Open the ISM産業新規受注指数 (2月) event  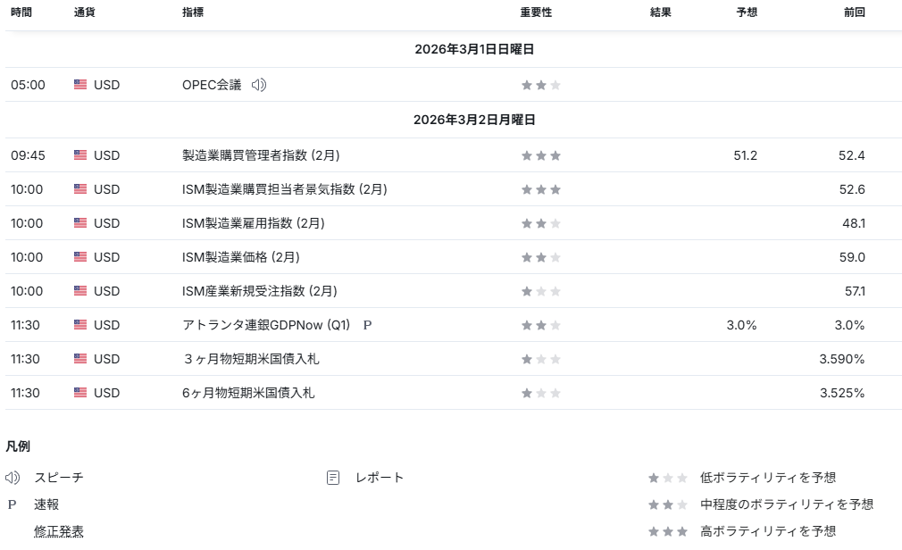(259, 291)
